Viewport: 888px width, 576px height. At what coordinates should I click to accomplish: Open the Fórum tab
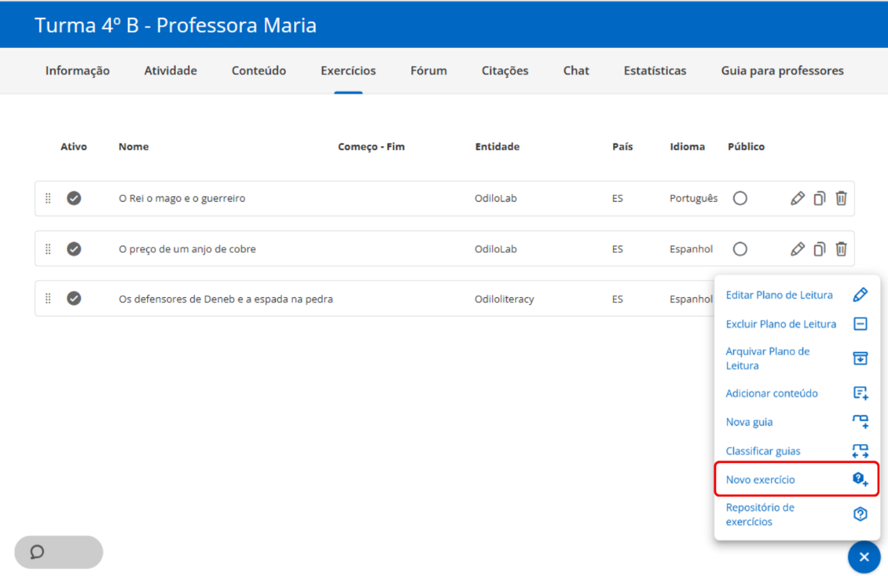[429, 70]
